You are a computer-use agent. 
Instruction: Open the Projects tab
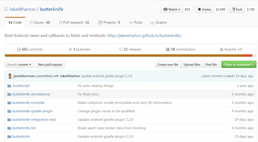click(x=109, y=23)
